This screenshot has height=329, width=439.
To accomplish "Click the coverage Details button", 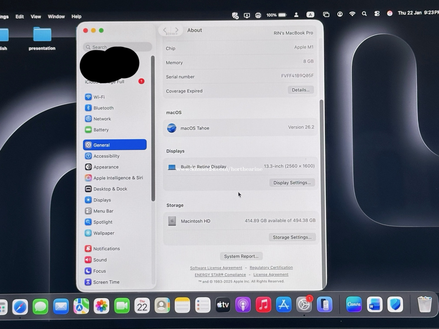I will coord(301,90).
